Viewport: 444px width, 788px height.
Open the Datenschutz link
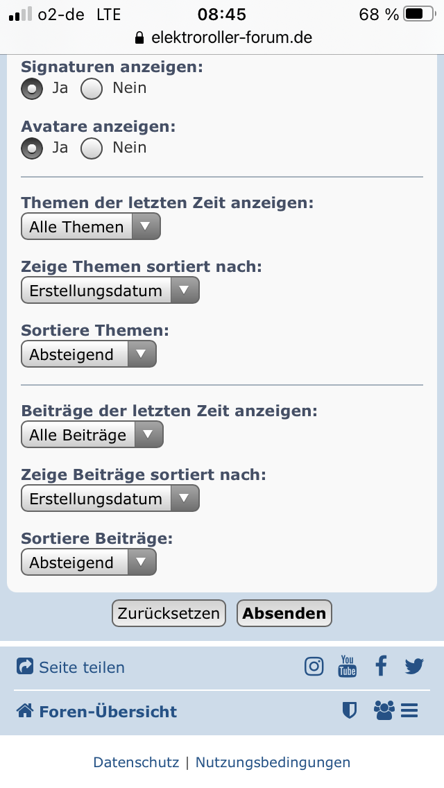(x=136, y=762)
